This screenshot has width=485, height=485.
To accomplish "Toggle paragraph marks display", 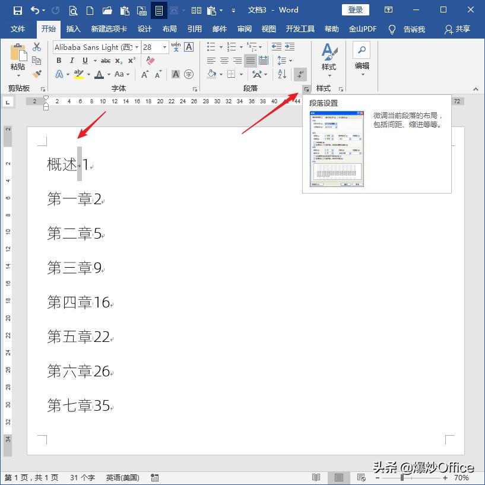I will (300, 74).
